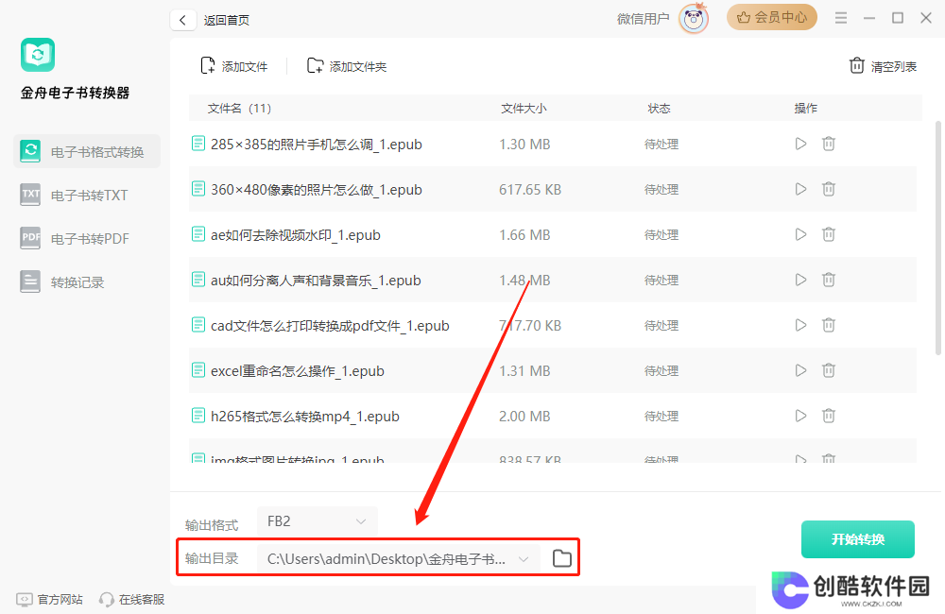Click the 文件大小 column header
Image resolution: width=945 pixels, height=614 pixels.
click(524, 109)
